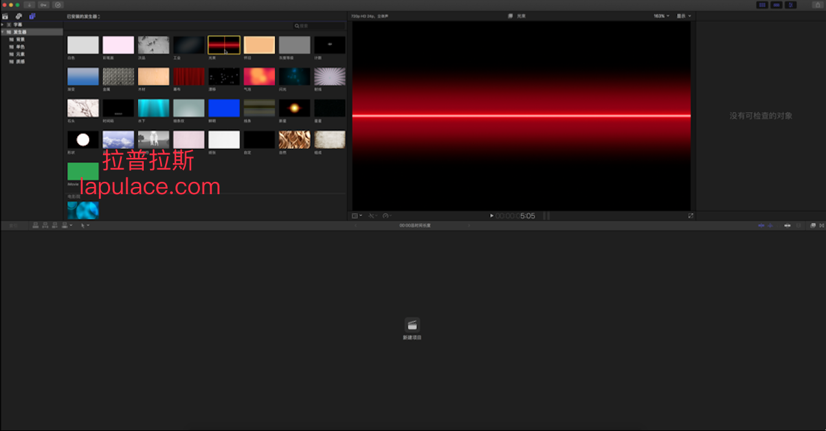Open the libraries sidebar clapper icon
This screenshot has width=826, height=431.
tap(5, 16)
